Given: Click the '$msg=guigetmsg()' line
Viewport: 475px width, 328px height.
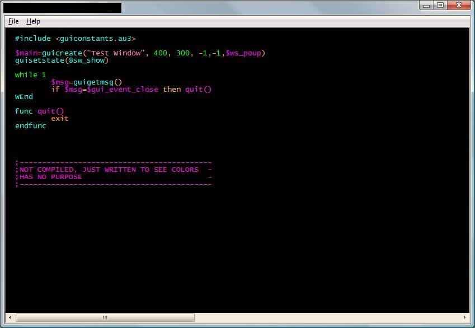Looking at the screenshot, I should point(86,82).
